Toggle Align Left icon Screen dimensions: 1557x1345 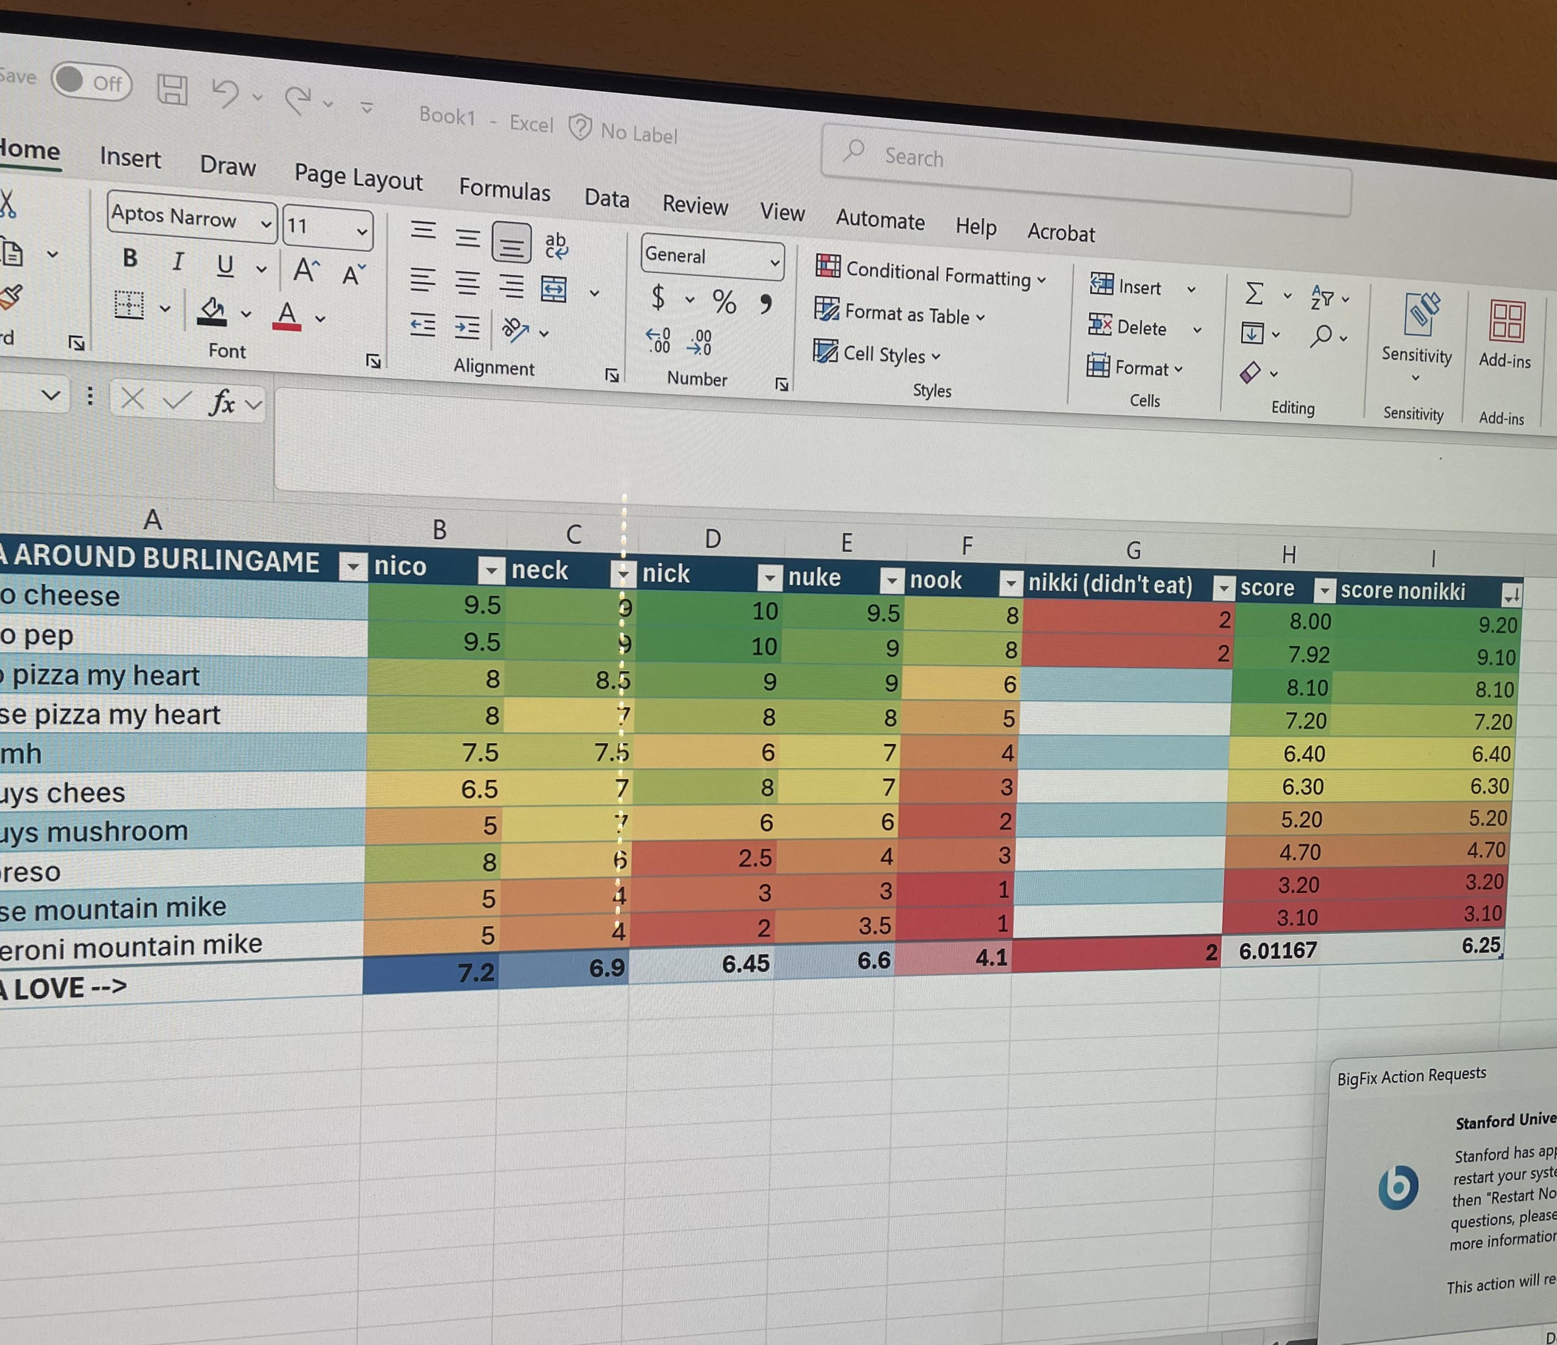(422, 280)
